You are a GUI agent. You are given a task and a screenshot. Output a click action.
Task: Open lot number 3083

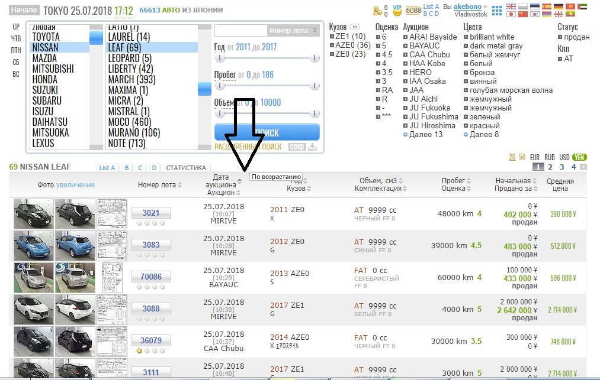tap(151, 245)
